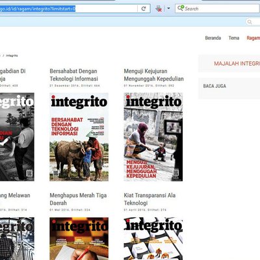Open the buffalo cover Bersahabat Dengan Teknologi Informasi
Screen dimensions: 260x260
[79, 137]
